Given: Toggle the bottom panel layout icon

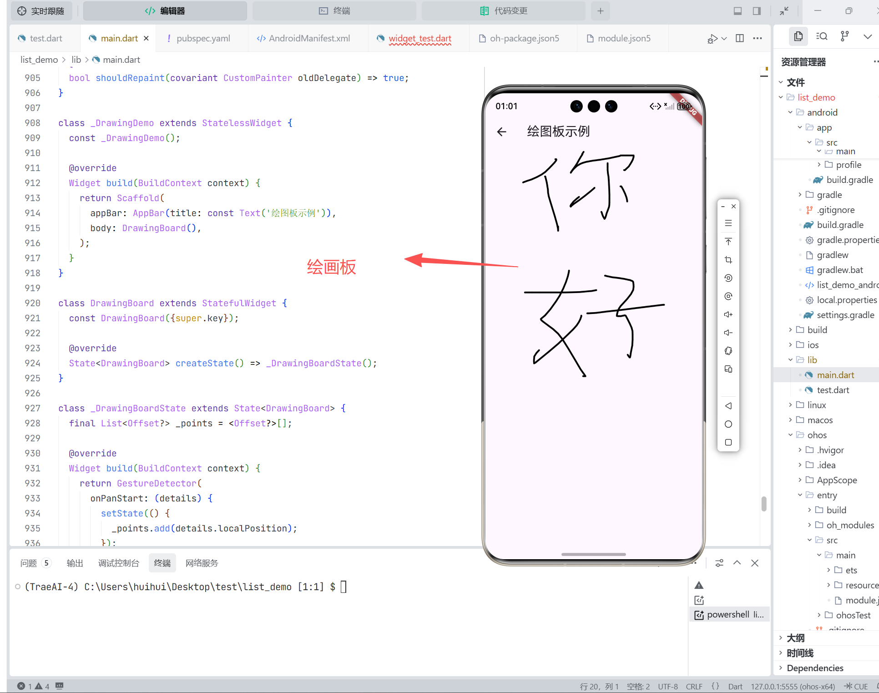Looking at the screenshot, I should point(738,11).
